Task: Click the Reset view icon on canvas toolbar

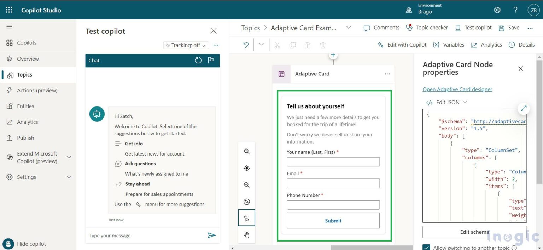Action: pyautogui.click(x=246, y=168)
